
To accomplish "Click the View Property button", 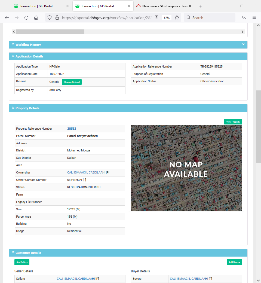I will point(233,122).
